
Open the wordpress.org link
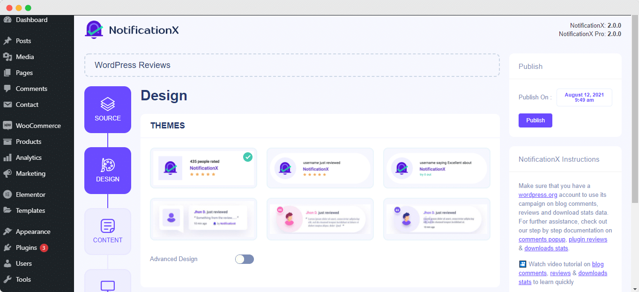(537, 195)
